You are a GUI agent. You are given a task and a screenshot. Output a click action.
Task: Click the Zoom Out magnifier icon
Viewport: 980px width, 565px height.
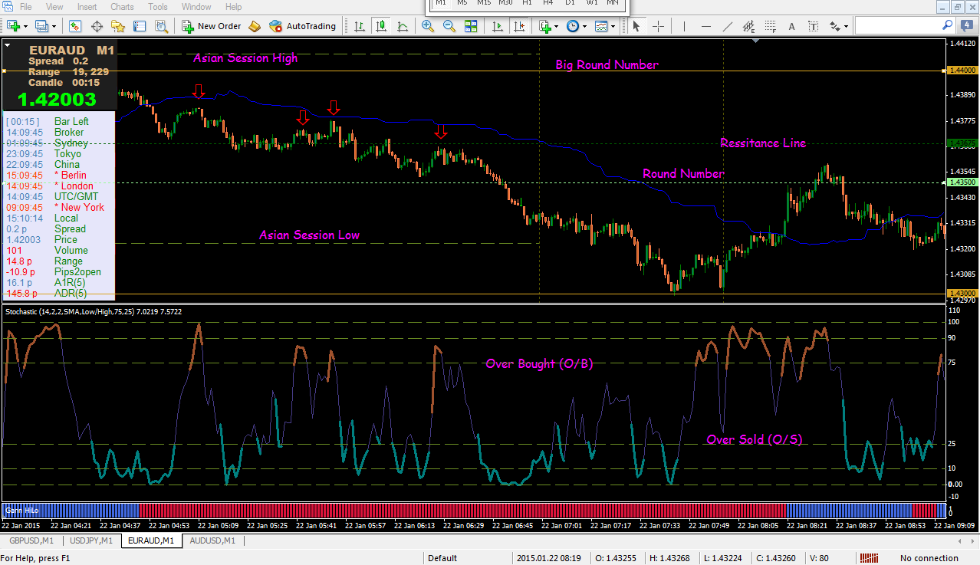(449, 26)
